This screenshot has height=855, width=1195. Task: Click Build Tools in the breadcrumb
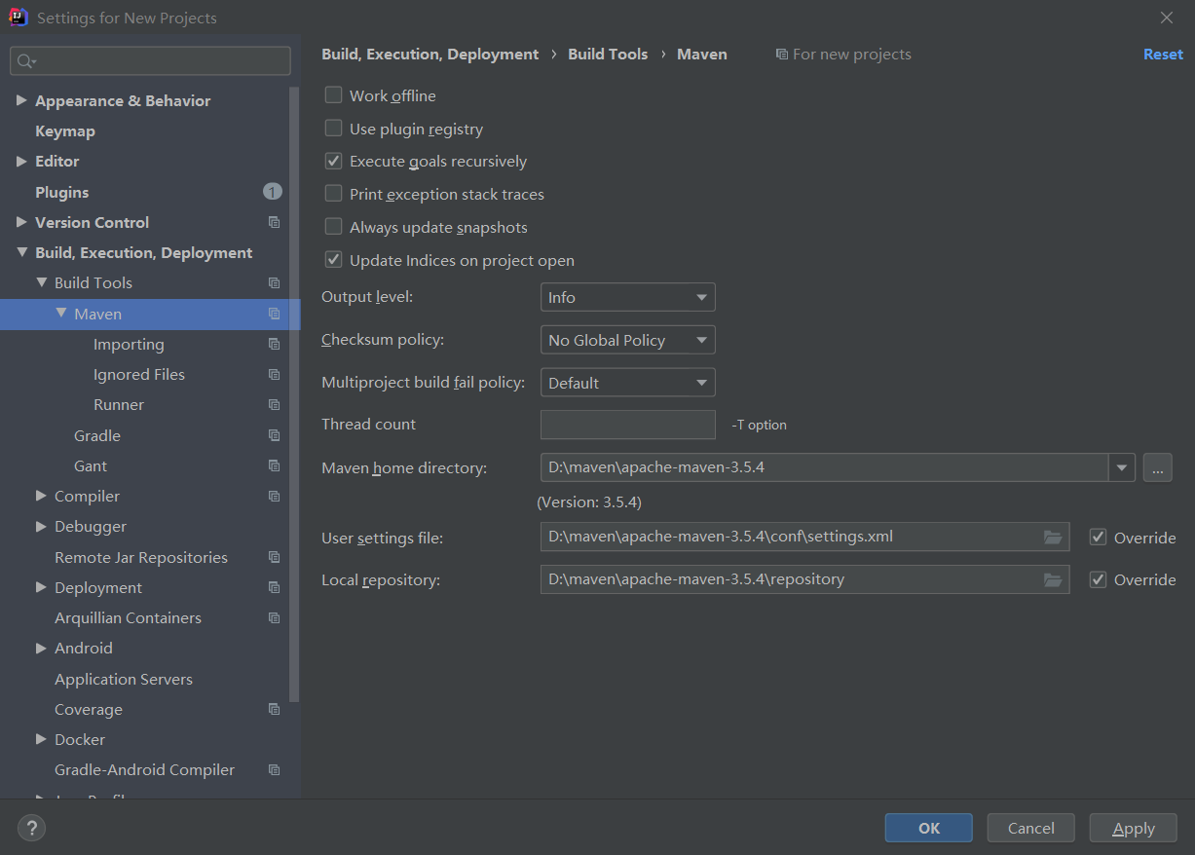(608, 55)
